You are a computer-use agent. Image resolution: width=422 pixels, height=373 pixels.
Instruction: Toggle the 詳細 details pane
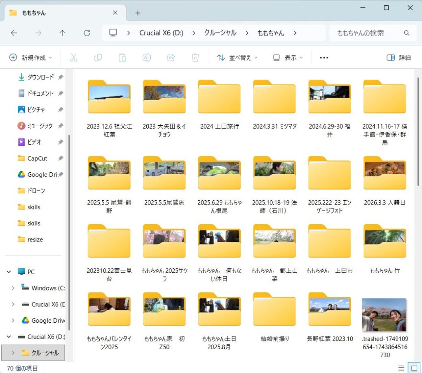399,58
